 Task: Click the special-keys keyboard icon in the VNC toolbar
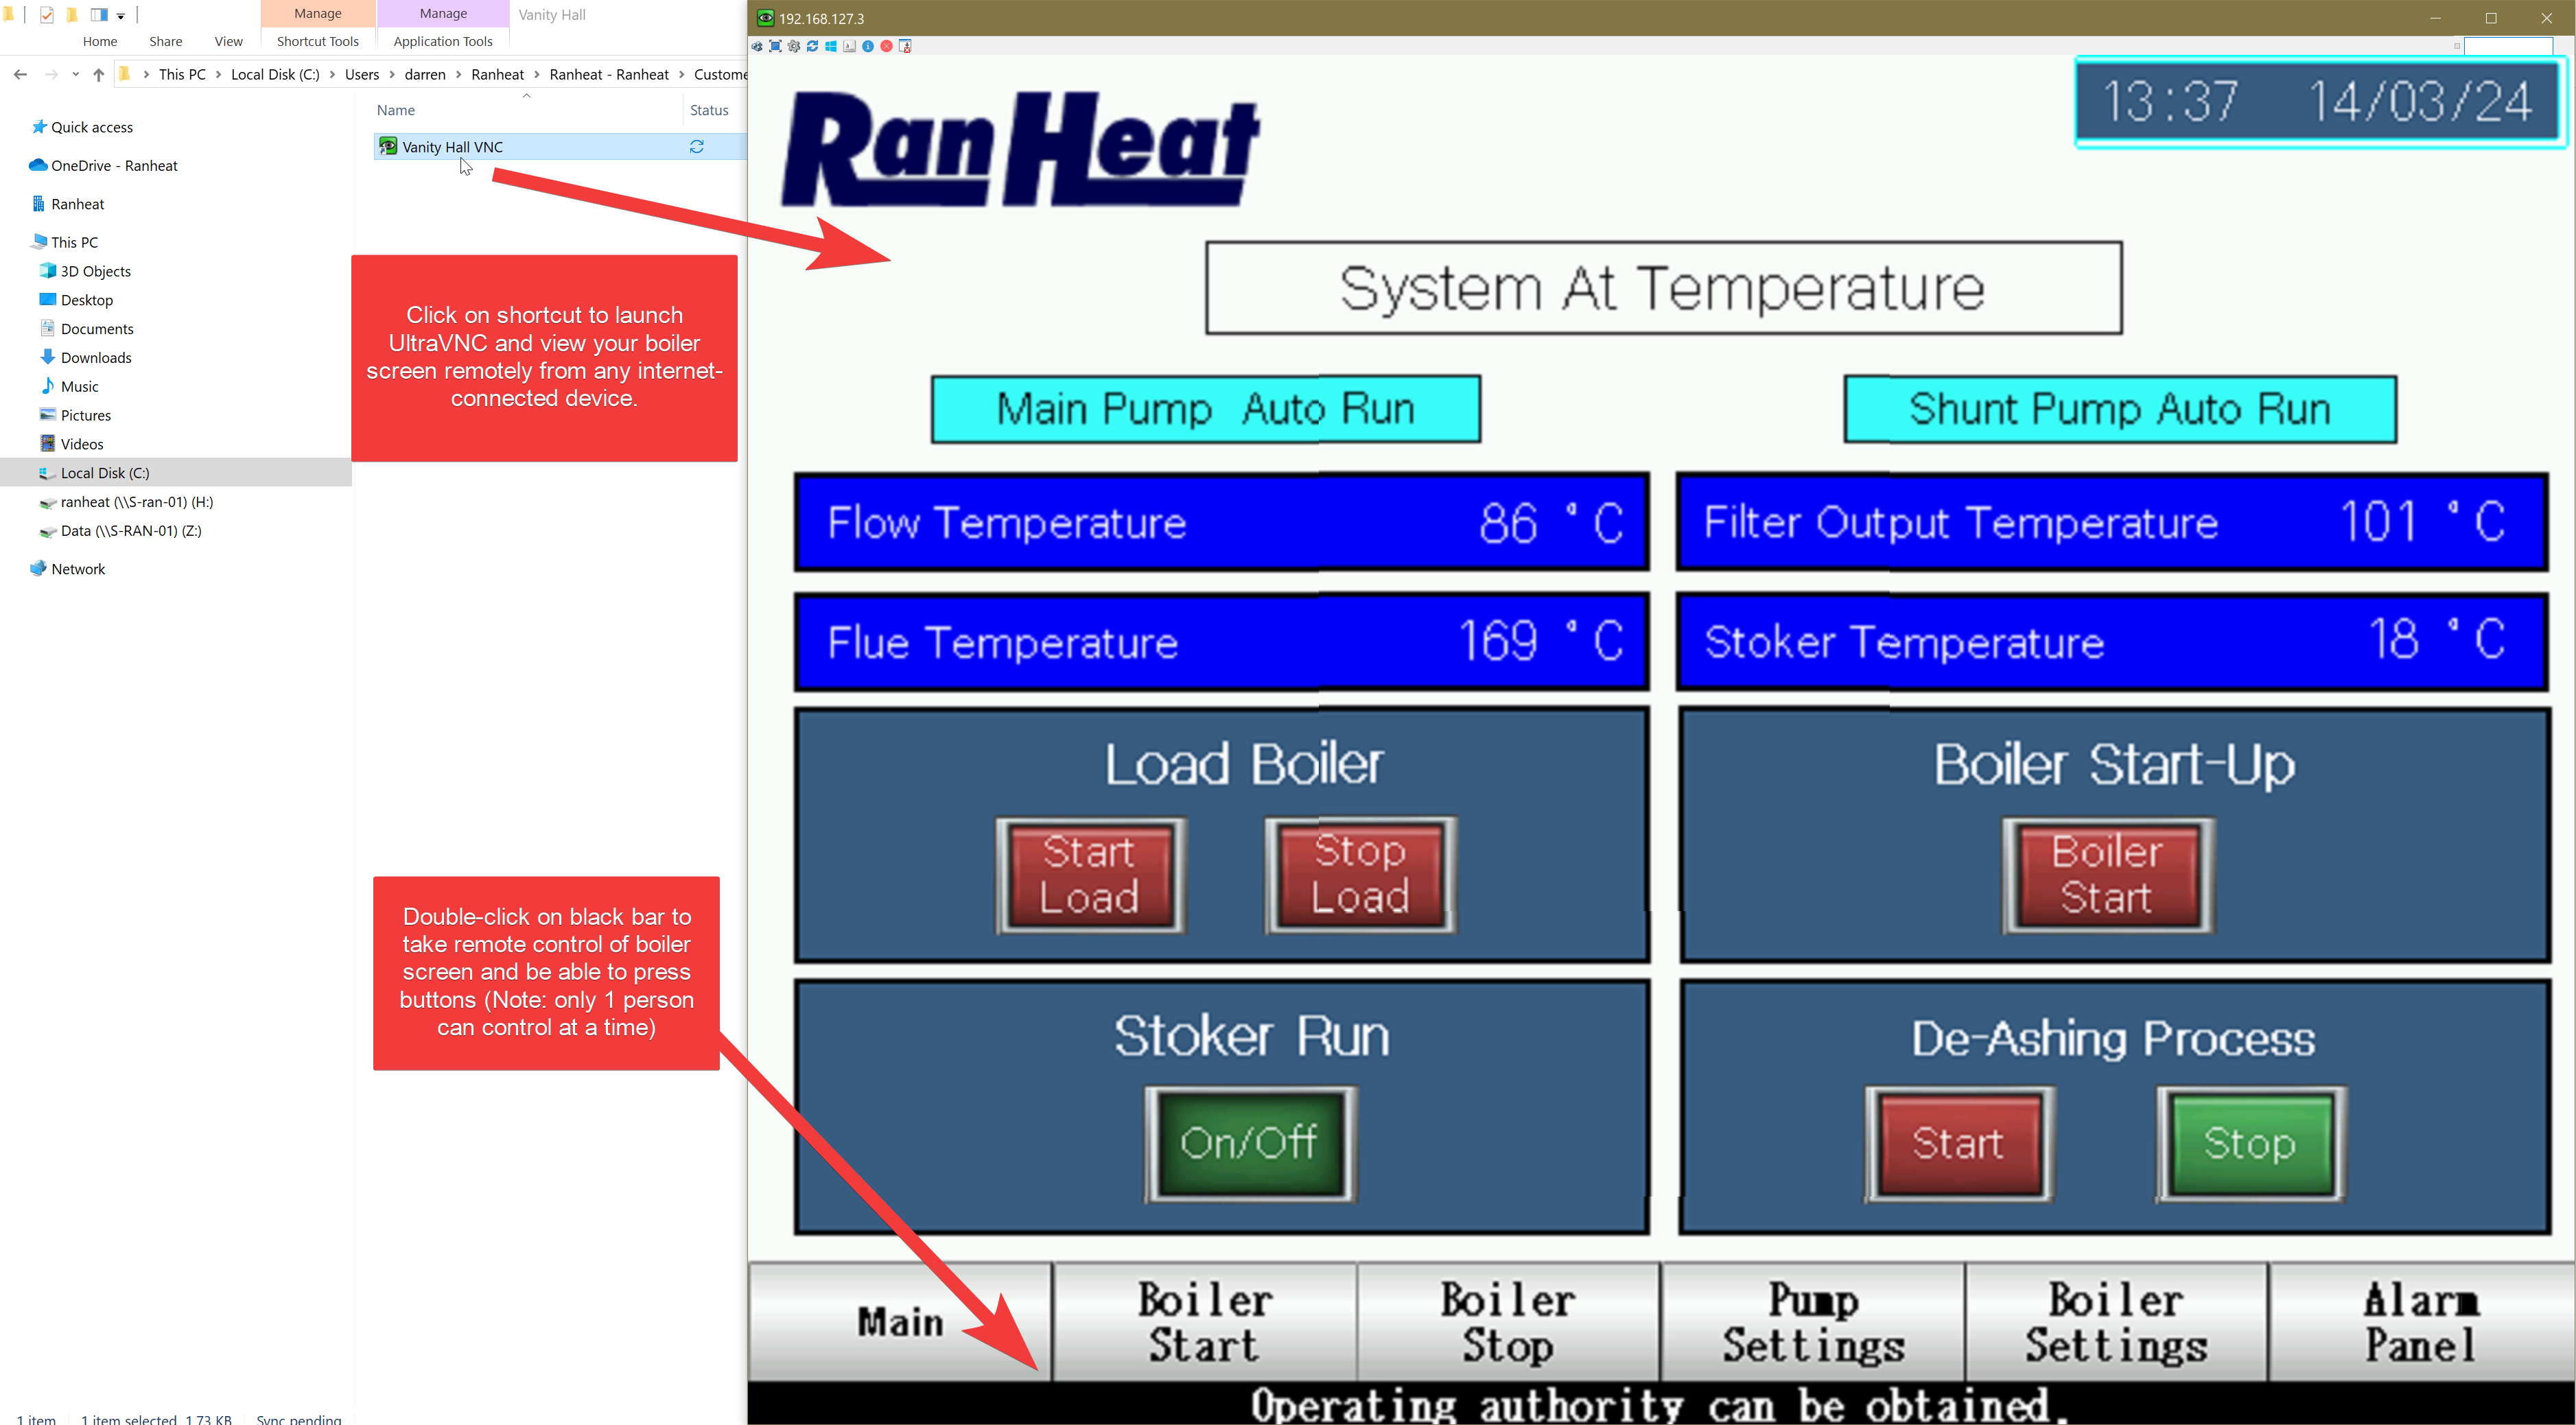pos(849,46)
